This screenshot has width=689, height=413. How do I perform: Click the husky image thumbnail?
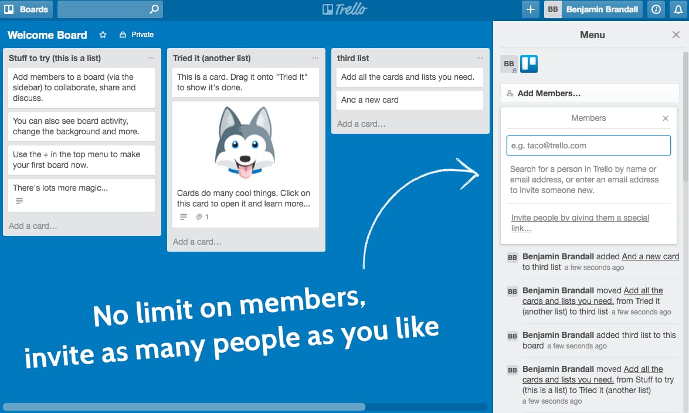click(x=245, y=143)
